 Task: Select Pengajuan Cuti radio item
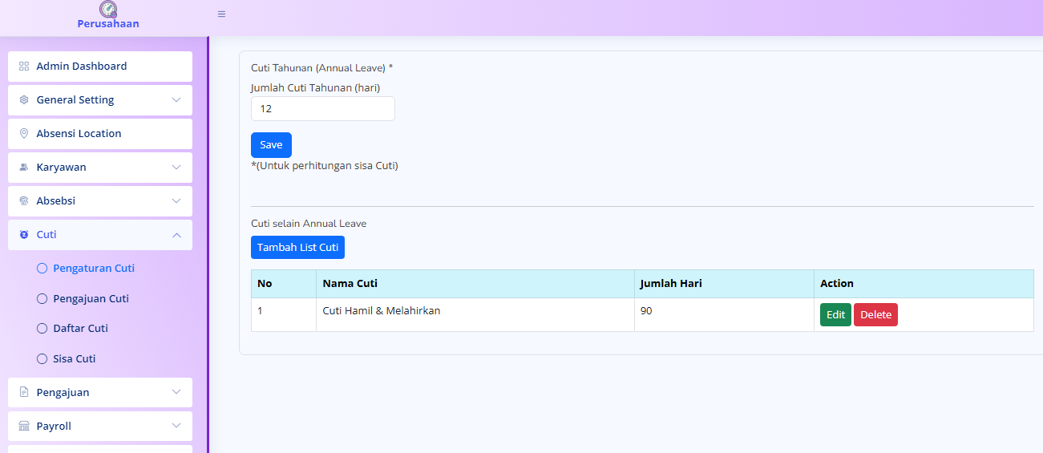(42, 298)
